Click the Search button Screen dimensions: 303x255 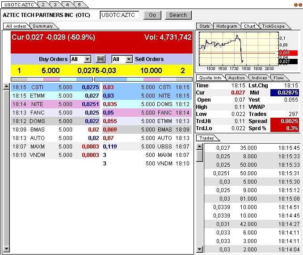[178, 15]
